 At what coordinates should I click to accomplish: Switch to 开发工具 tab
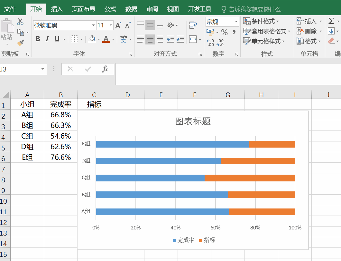click(x=200, y=9)
